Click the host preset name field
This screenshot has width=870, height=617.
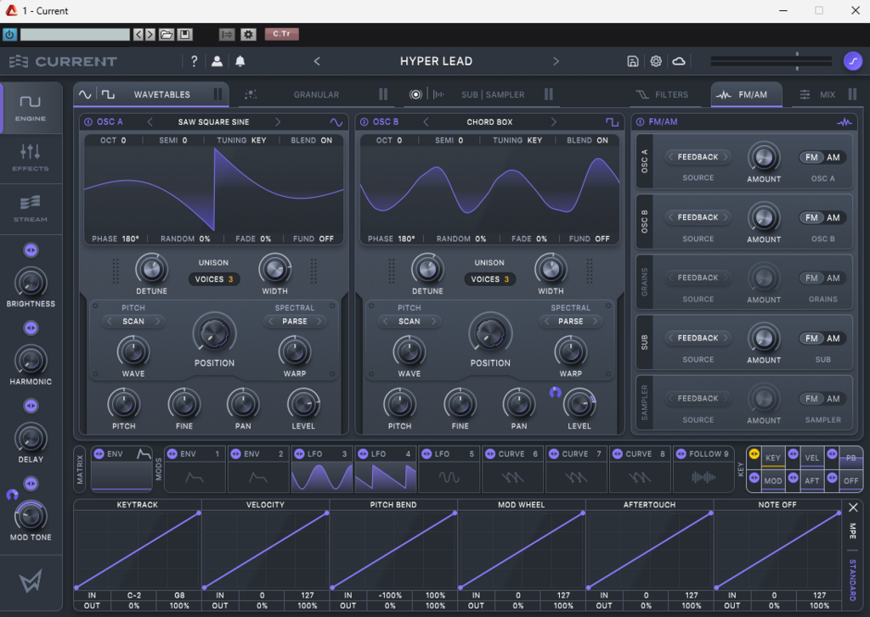pyautogui.click(x=75, y=34)
